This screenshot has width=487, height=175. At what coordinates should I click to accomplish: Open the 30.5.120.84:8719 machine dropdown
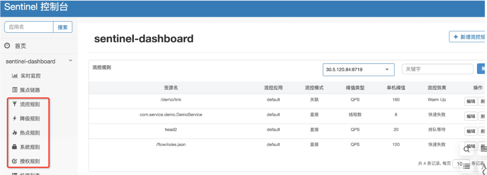pyautogui.click(x=358, y=69)
